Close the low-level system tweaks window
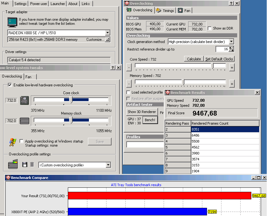The height and width of the screenshot is (216, 267). point(118,67)
